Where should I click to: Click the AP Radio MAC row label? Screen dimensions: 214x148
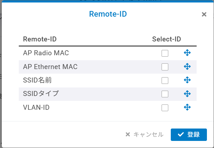click(46, 53)
